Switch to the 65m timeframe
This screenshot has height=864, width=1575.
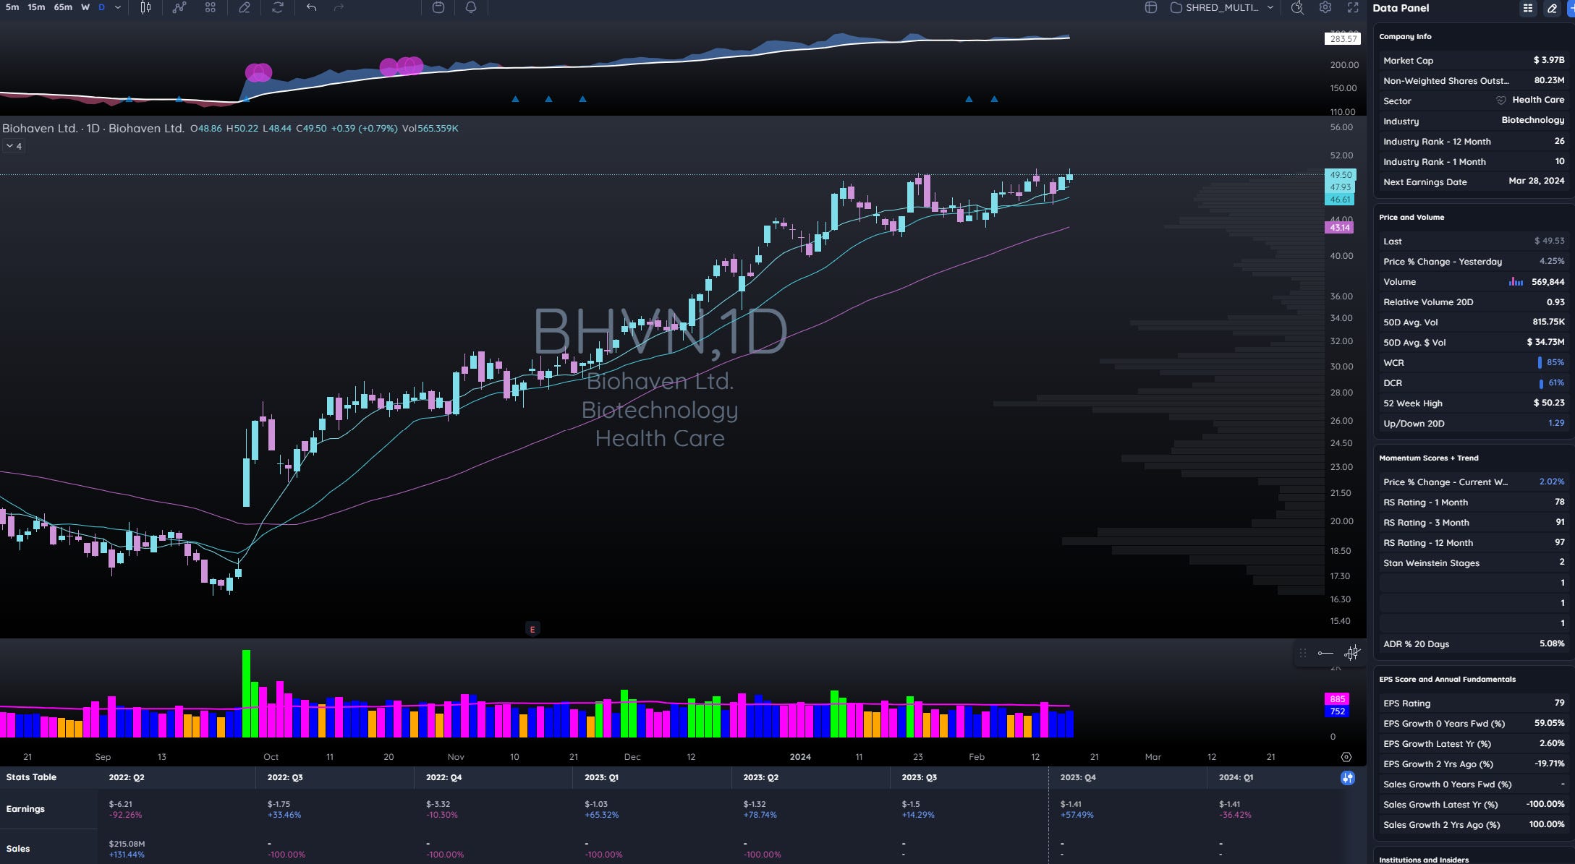(x=63, y=7)
